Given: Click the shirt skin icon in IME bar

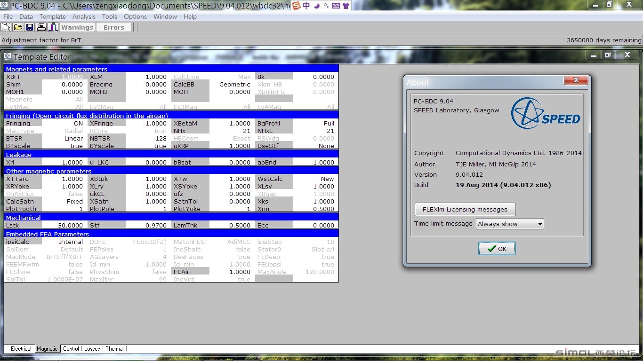Looking at the screenshot, I should coord(346,6).
